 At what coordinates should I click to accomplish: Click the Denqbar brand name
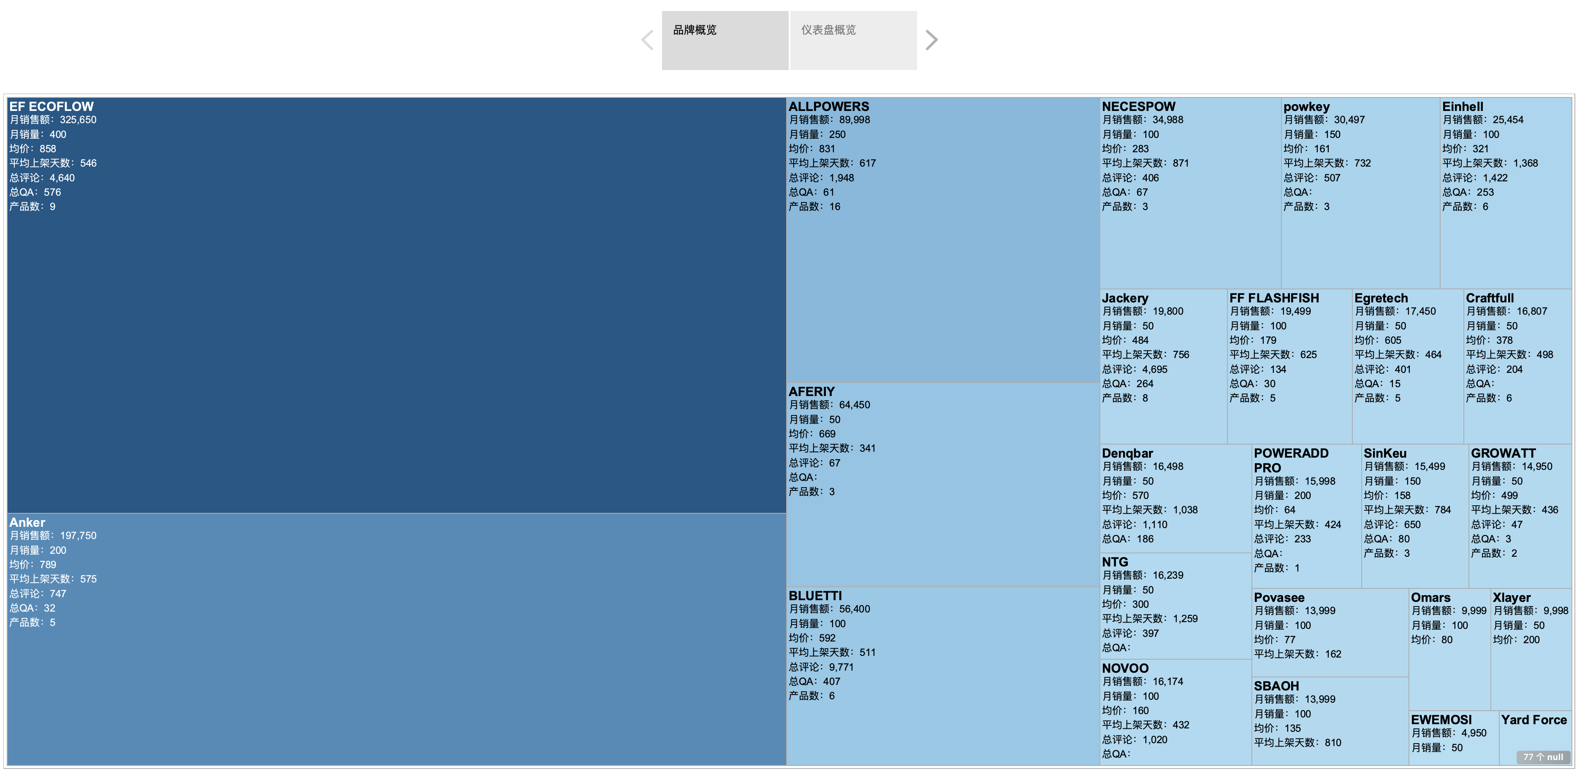(x=1127, y=453)
